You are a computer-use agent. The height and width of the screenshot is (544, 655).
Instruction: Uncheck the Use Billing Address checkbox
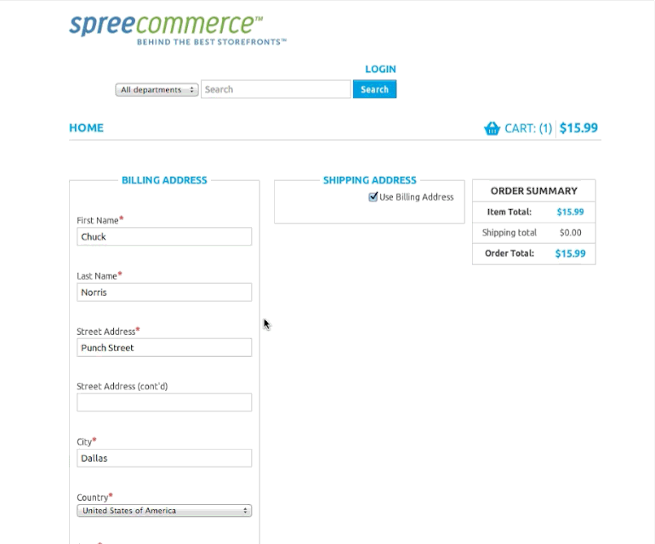pos(373,196)
